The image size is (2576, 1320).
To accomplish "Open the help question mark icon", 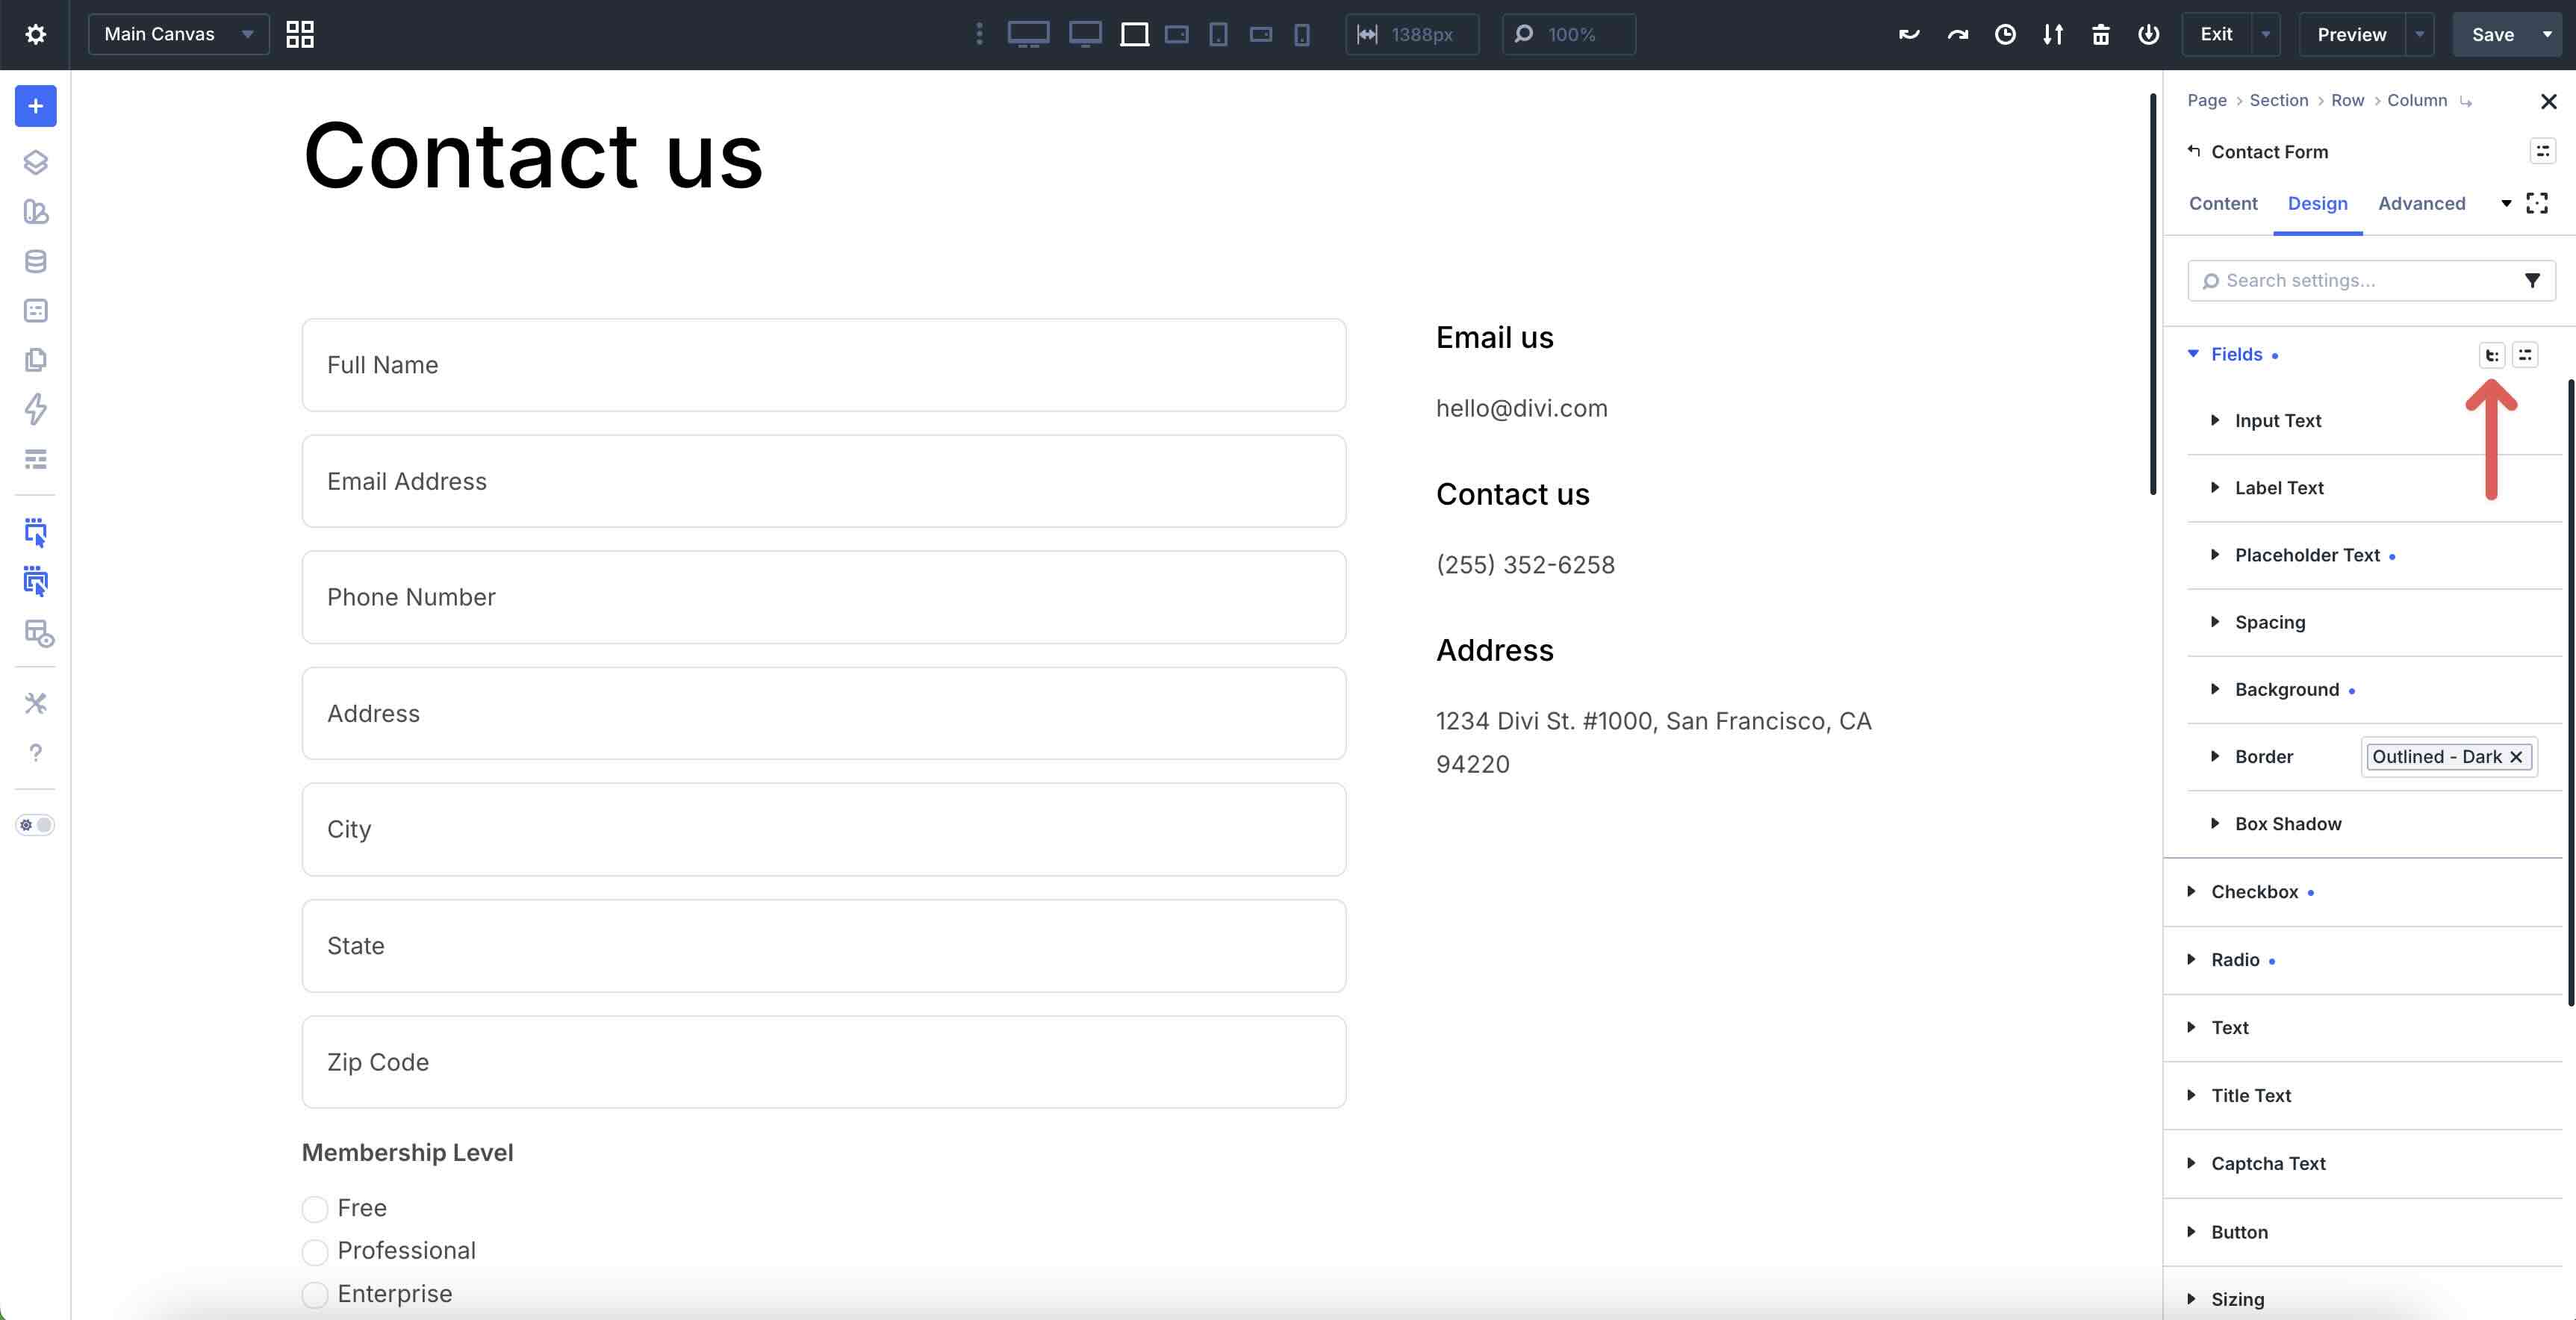I will tap(36, 753).
